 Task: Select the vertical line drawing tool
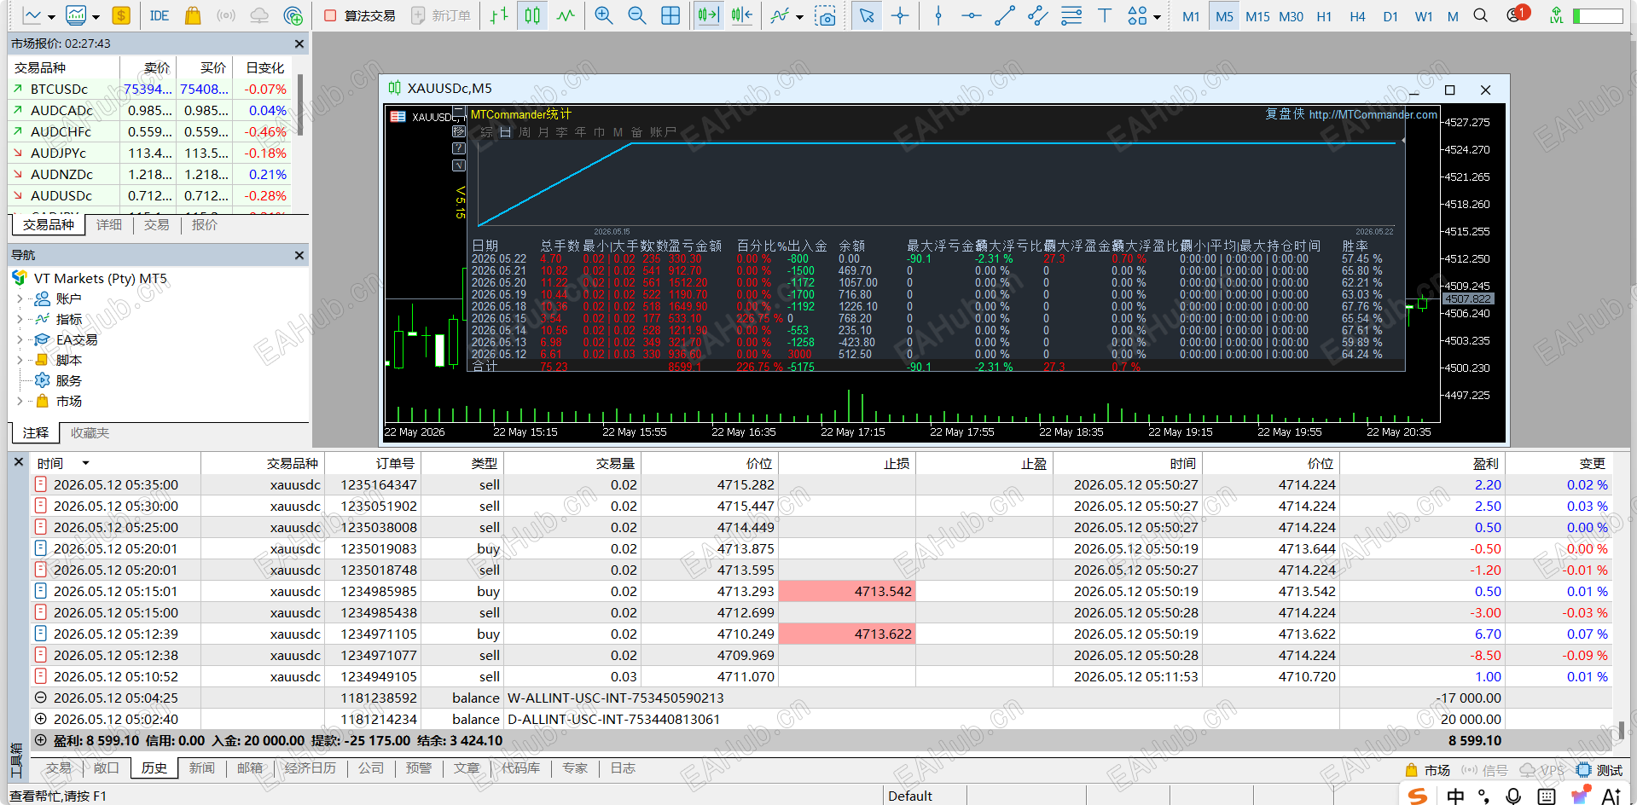pyautogui.click(x=938, y=15)
